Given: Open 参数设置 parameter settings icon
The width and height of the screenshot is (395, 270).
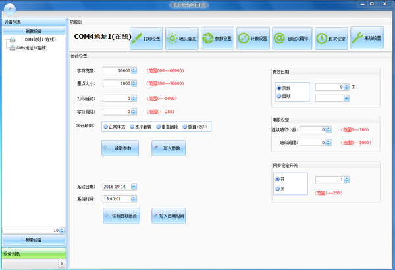Looking at the screenshot, I should [217, 39].
